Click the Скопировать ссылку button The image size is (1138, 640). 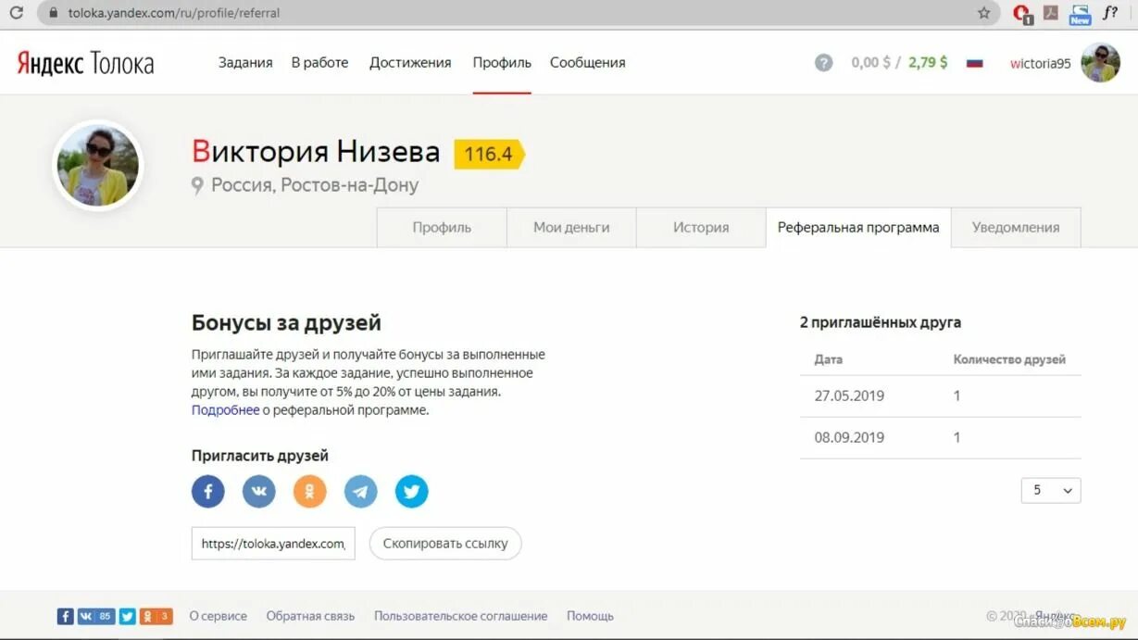445,544
